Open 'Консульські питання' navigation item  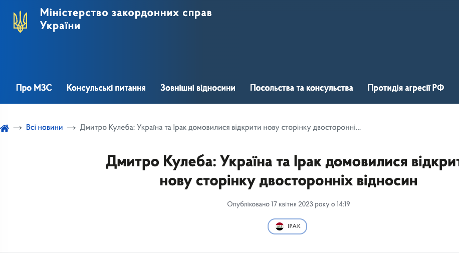pos(106,88)
